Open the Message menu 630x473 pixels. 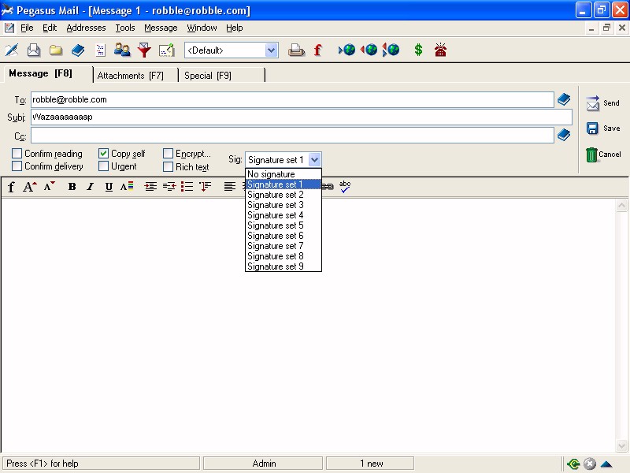coord(161,28)
